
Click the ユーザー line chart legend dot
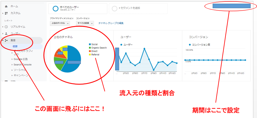tap(121, 45)
